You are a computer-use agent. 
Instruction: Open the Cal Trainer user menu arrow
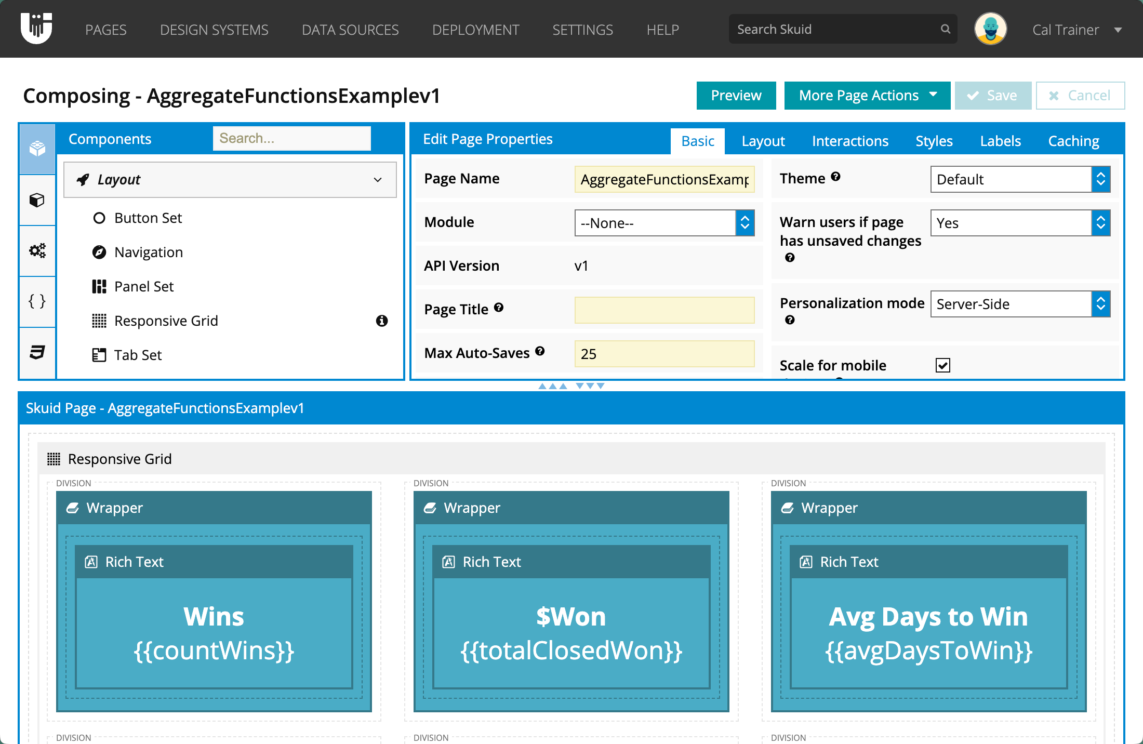point(1118,30)
